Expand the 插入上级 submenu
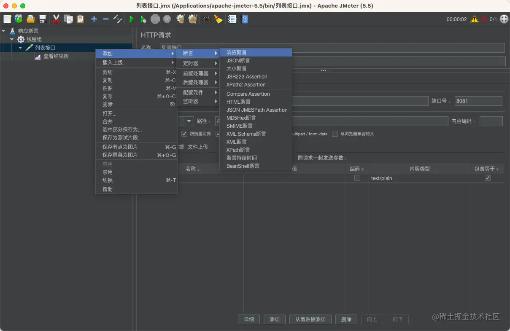This screenshot has width=510, height=331. (x=137, y=62)
